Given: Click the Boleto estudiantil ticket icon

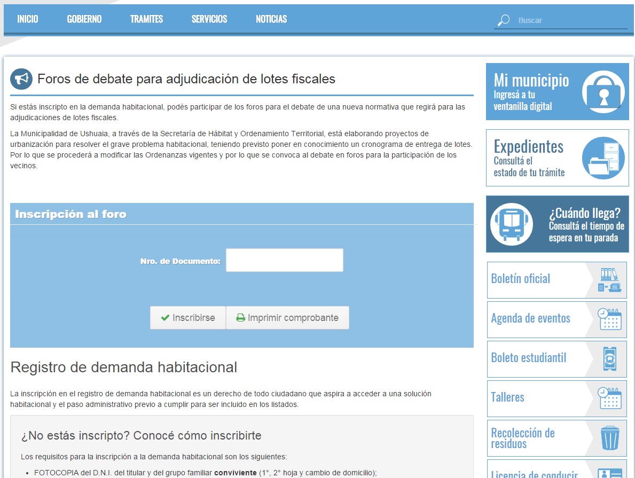Looking at the screenshot, I should pos(609,359).
